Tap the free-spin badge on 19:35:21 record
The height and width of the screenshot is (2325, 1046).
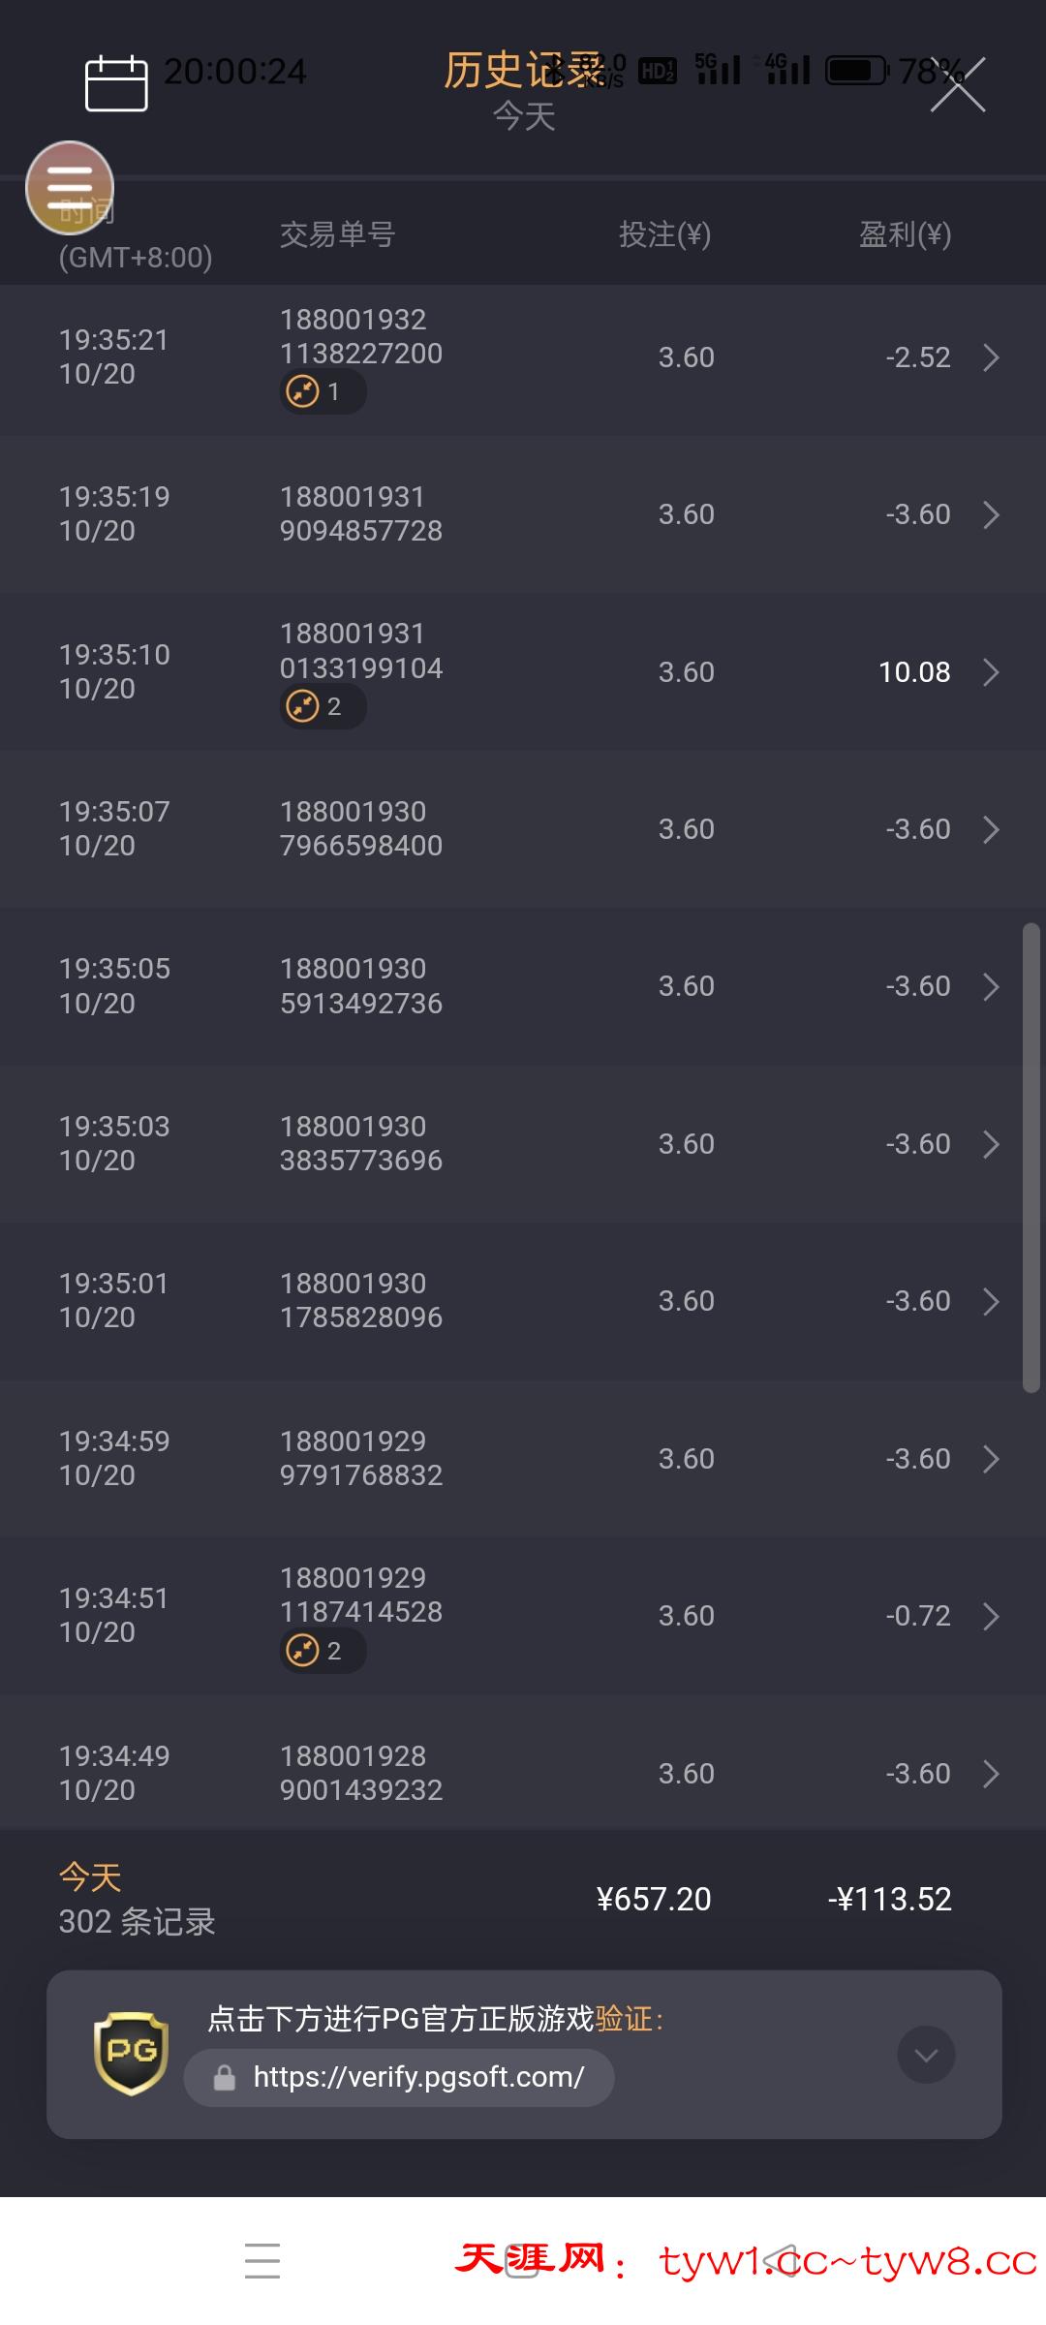click(x=323, y=392)
